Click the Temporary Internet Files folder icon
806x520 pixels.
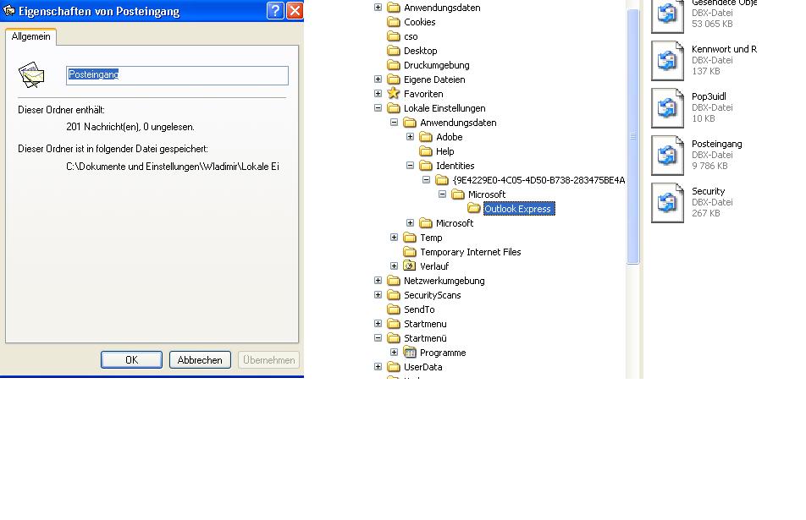(x=410, y=251)
